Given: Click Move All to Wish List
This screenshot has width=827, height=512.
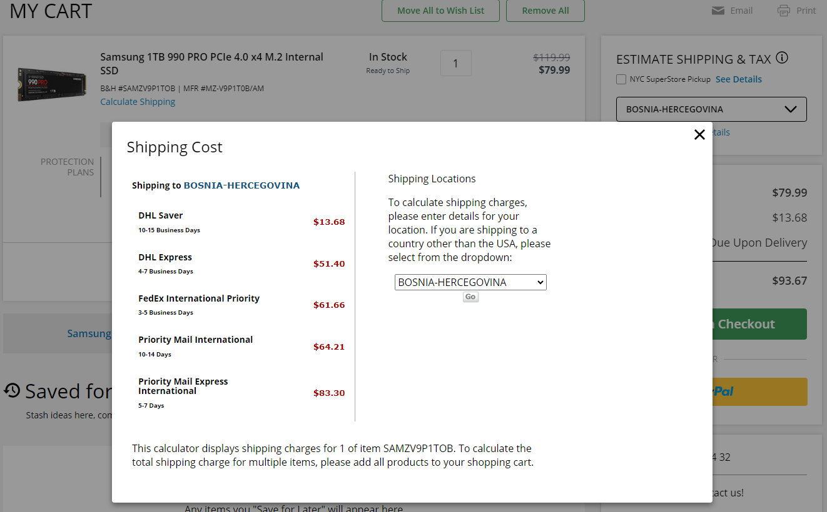Looking at the screenshot, I should [441, 11].
